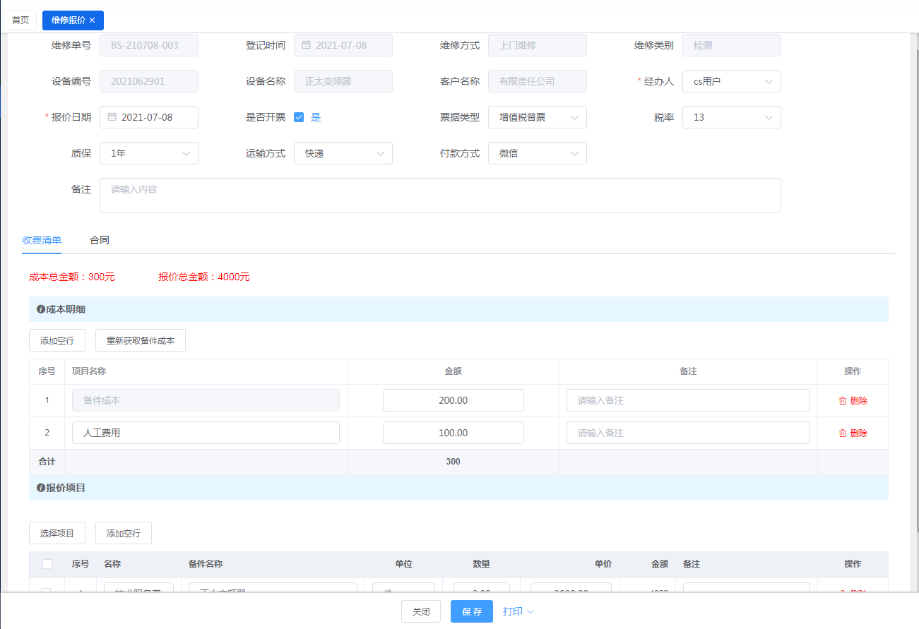The height and width of the screenshot is (629, 919).
Task: Open the 经办人 dropdown
Action: coord(731,81)
